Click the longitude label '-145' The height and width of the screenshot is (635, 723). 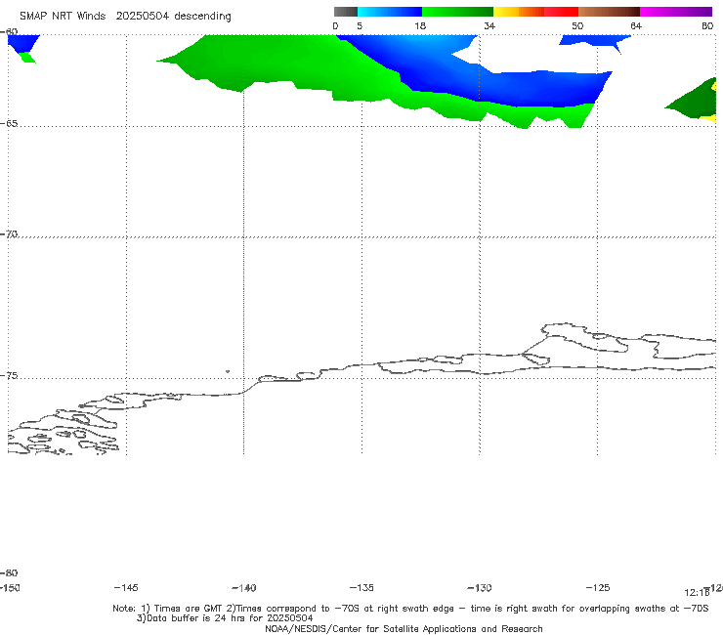(126, 587)
